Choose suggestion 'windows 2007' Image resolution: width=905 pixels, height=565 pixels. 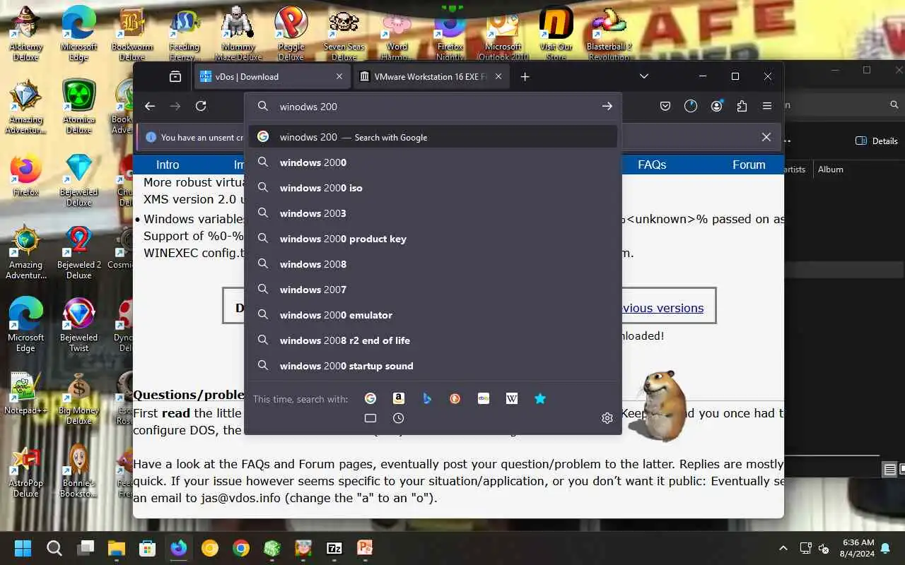click(x=433, y=290)
